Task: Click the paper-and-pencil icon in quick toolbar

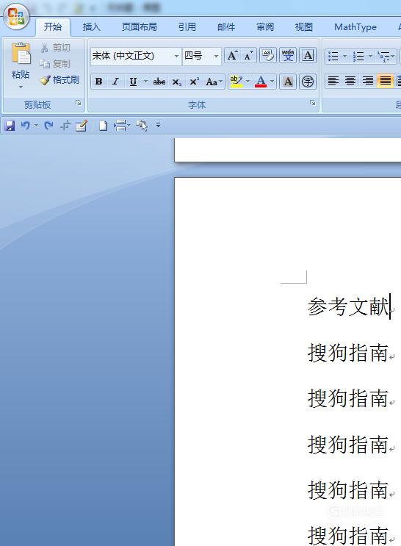Action: 82,126
